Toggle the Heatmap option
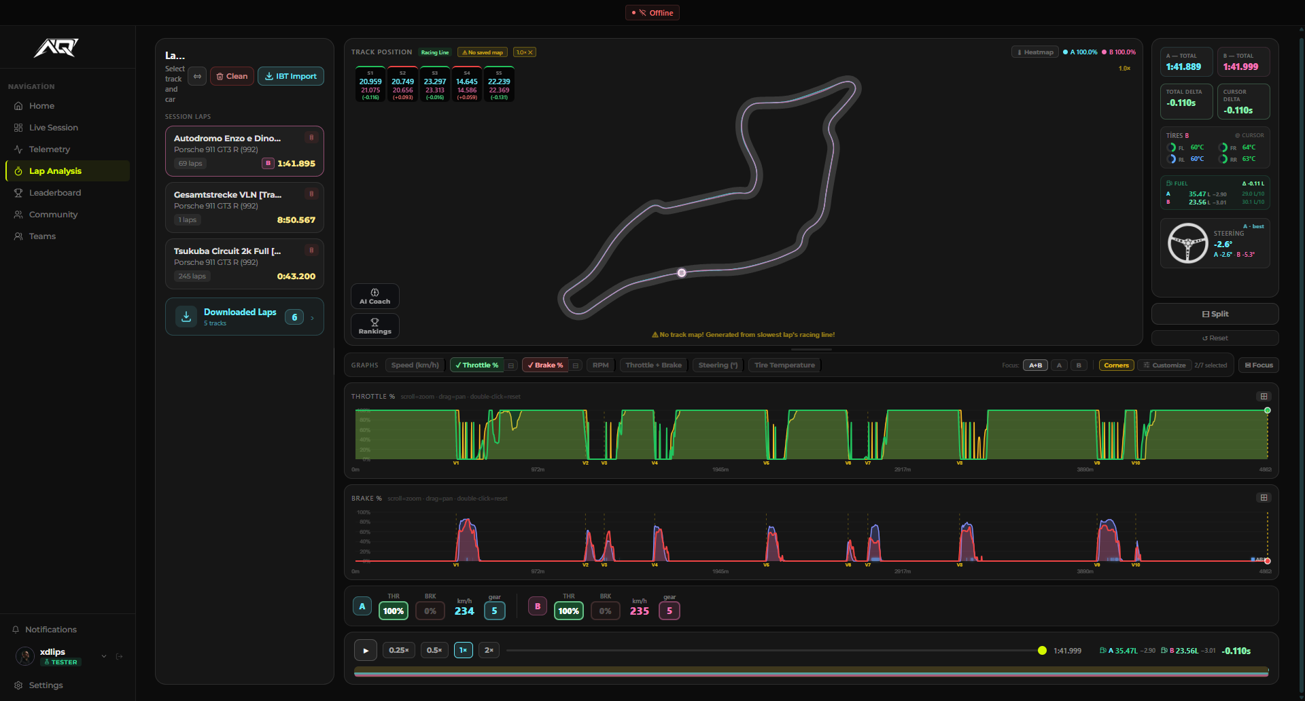Screen dimensions: 1305x701 [x=1035, y=52]
